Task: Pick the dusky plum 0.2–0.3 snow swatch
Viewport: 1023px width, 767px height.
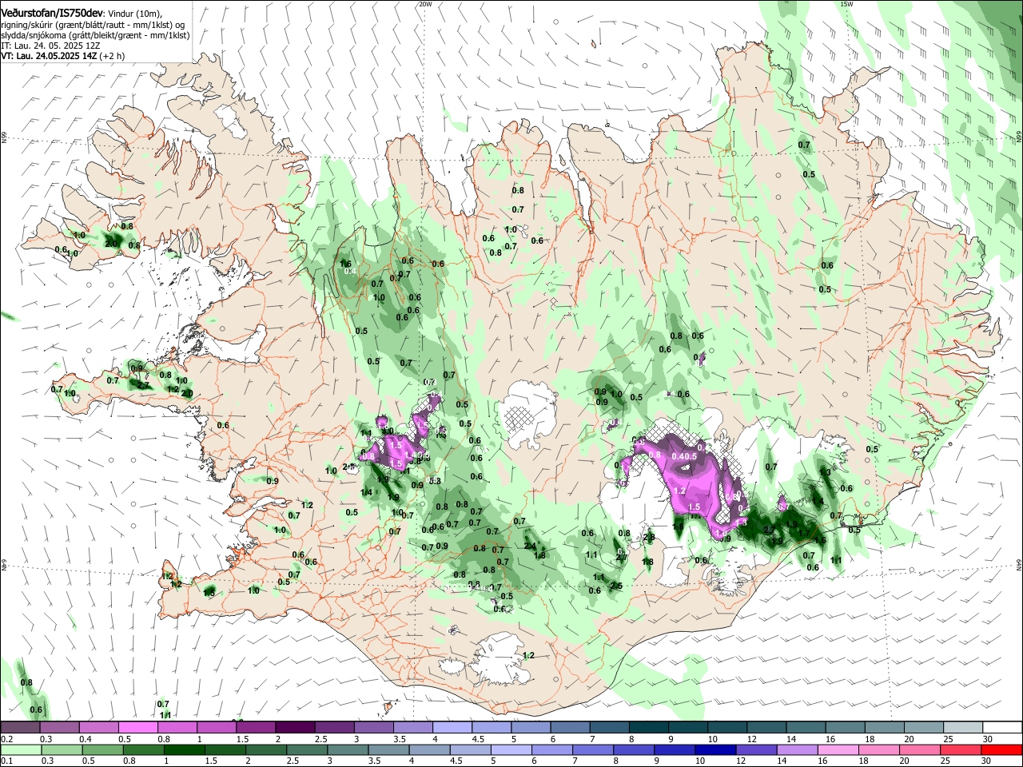Action: point(20,728)
